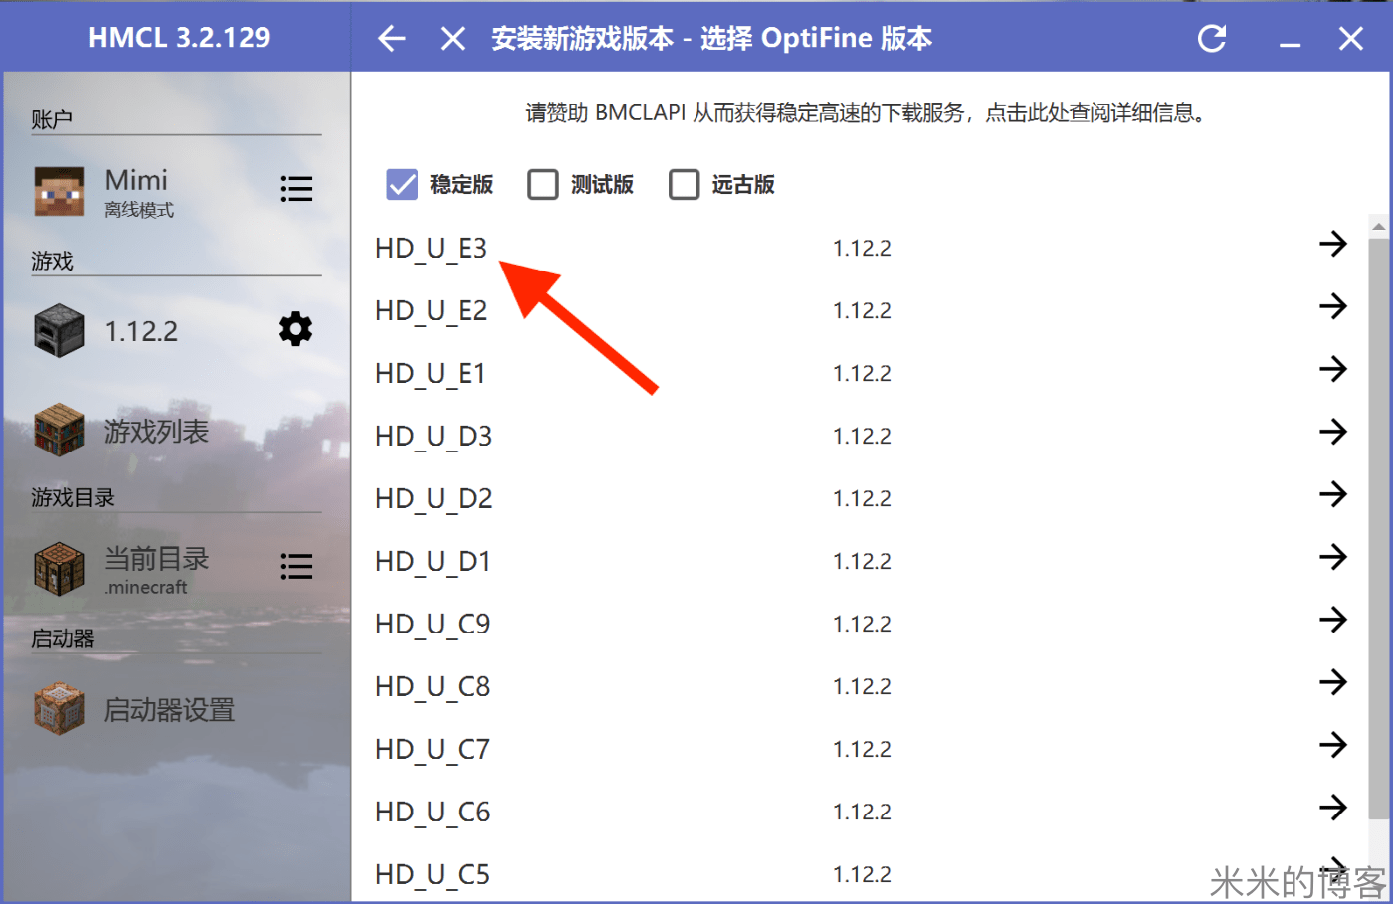Viewport: 1393px width, 904px height.
Task: Click the back arrow to previous page
Action: 391,38
